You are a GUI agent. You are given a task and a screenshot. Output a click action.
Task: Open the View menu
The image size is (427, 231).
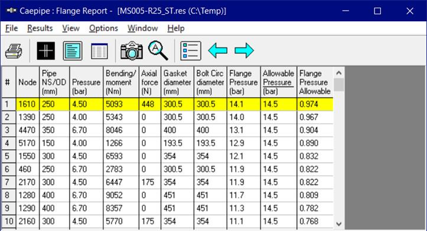pos(71,28)
